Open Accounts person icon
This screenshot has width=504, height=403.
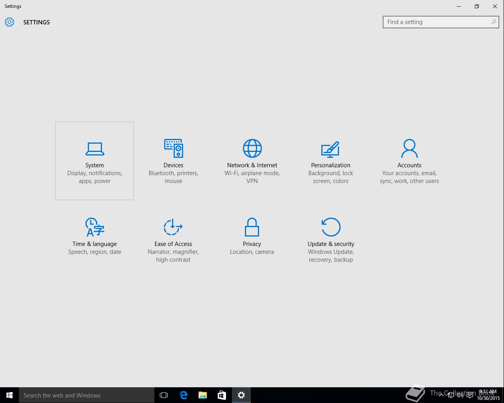(409, 148)
